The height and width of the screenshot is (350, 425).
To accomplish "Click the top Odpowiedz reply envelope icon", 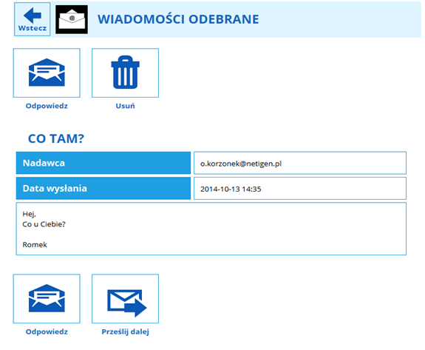I will 47,73.
